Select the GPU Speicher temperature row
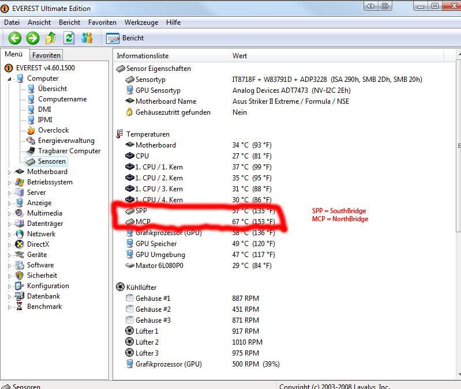This screenshot has width=461, height=389. [200, 244]
